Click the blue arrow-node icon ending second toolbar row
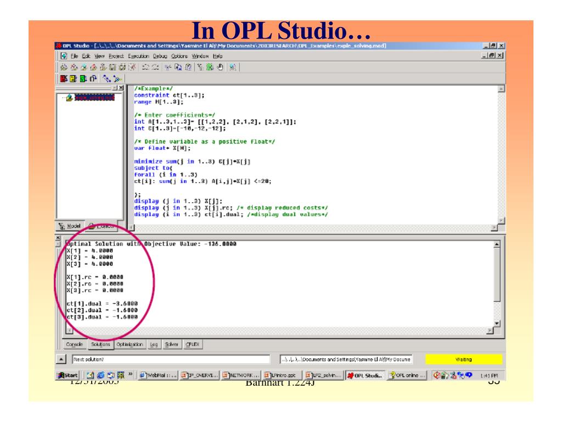This screenshot has height=422, width=562. click(117, 79)
